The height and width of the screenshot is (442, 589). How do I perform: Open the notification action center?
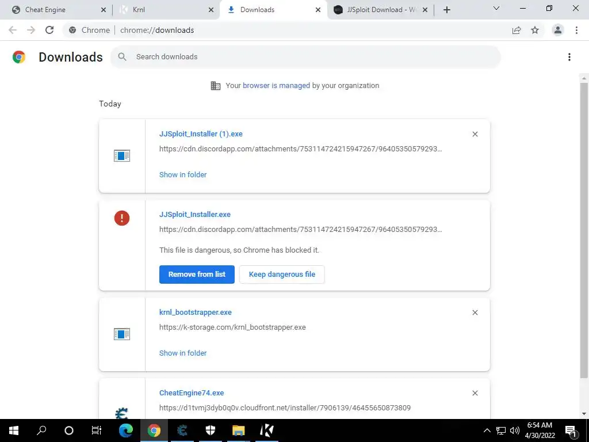pyautogui.click(x=571, y=430)
